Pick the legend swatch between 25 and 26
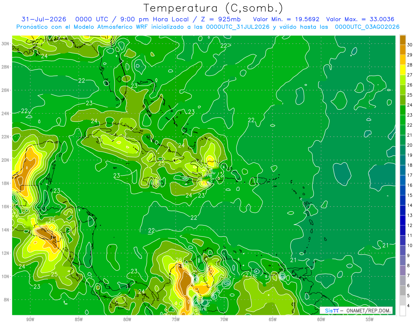 [403, 90]
